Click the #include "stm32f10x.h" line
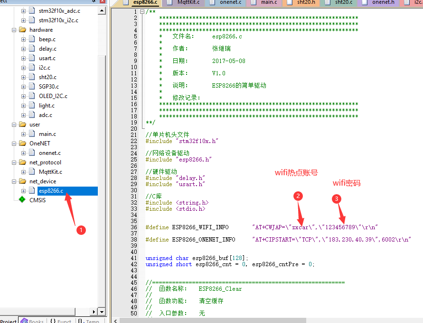This screenshot has width=423, height=323. (x=182, y=141)
